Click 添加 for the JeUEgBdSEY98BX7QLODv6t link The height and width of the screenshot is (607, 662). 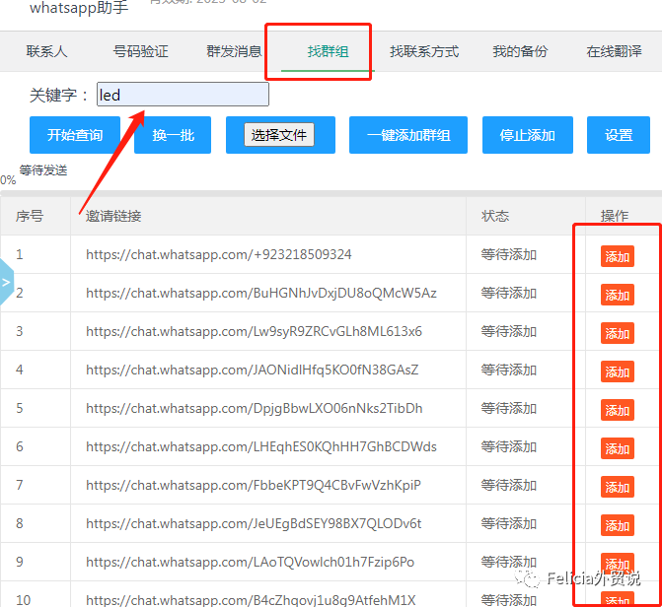618,525
